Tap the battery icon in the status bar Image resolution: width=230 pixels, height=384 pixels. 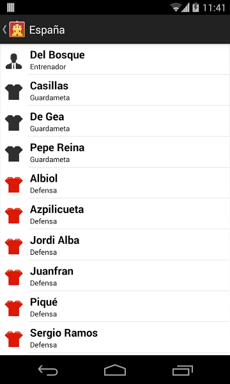(x=195, y=7)
